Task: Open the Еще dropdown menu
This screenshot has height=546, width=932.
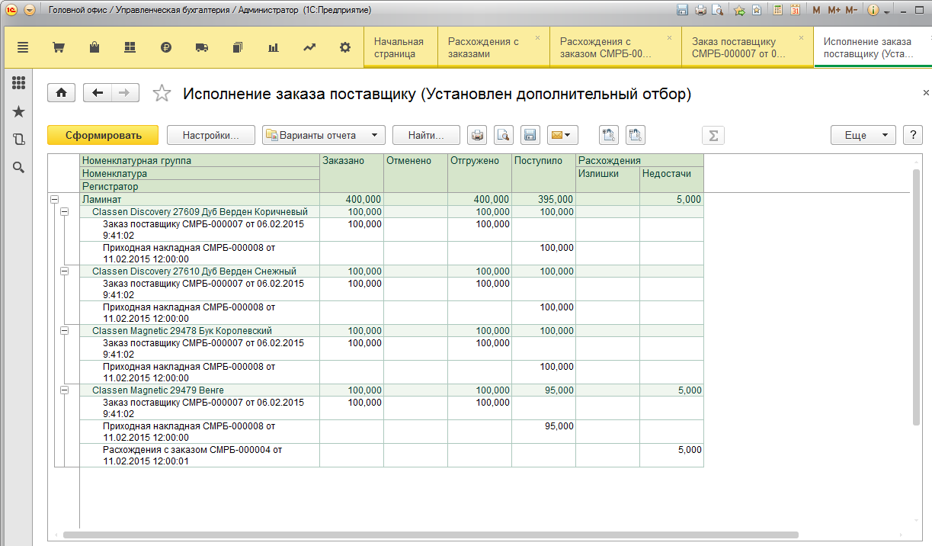Action: pyautogui.click(x=863, y=135)
